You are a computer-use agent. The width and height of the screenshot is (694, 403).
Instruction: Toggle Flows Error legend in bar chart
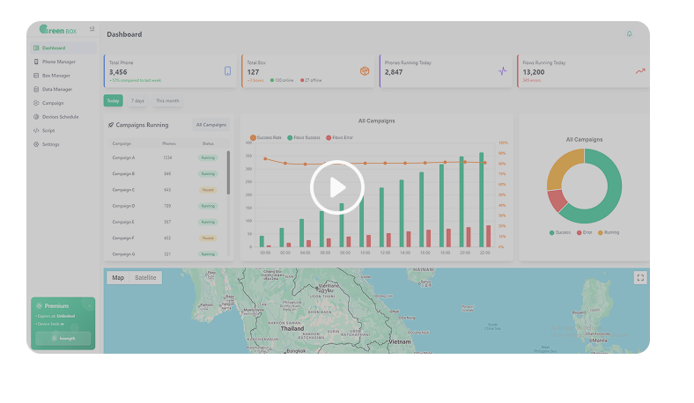[340, 138]
